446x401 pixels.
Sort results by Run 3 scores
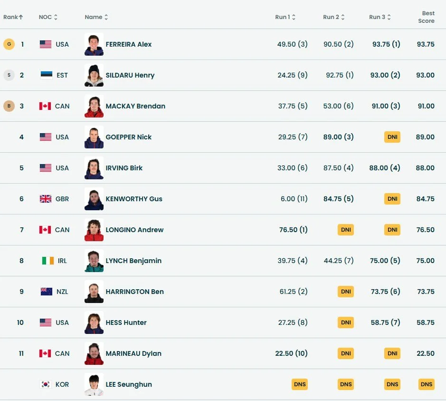[x=380, y=17]
